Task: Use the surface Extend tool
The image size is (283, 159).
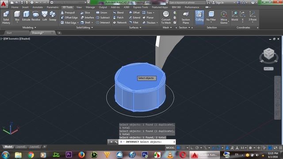Action: point(134,18)
